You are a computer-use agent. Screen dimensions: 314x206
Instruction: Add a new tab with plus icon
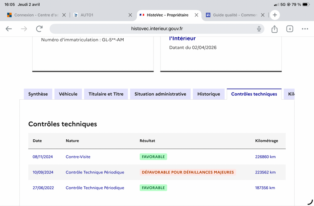point(275,15)
